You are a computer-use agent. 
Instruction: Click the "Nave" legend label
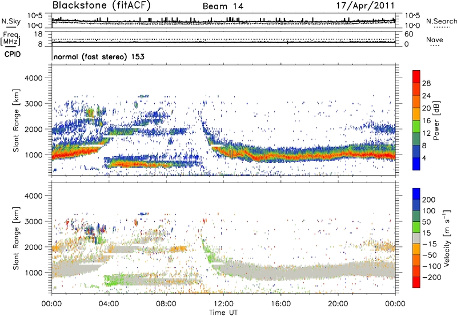point(435,39)
